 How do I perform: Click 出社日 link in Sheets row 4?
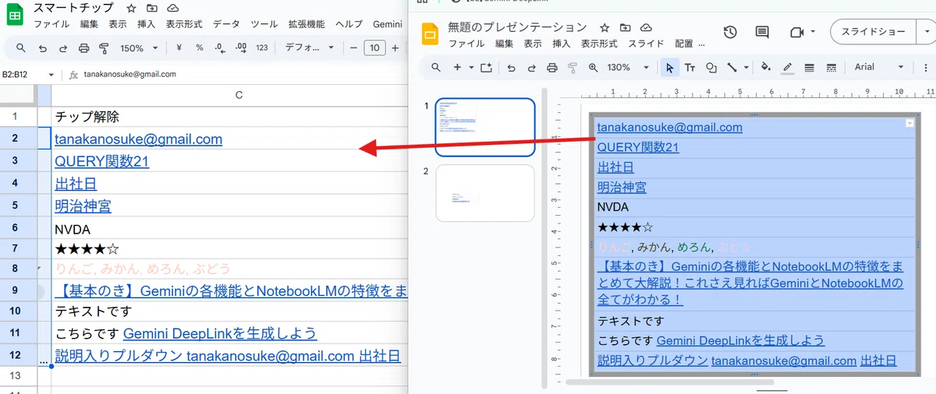point(76,185)
